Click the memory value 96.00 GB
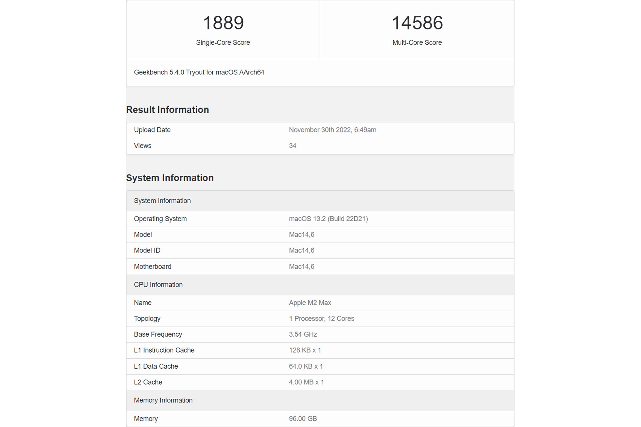 click(x=302, y=419)
